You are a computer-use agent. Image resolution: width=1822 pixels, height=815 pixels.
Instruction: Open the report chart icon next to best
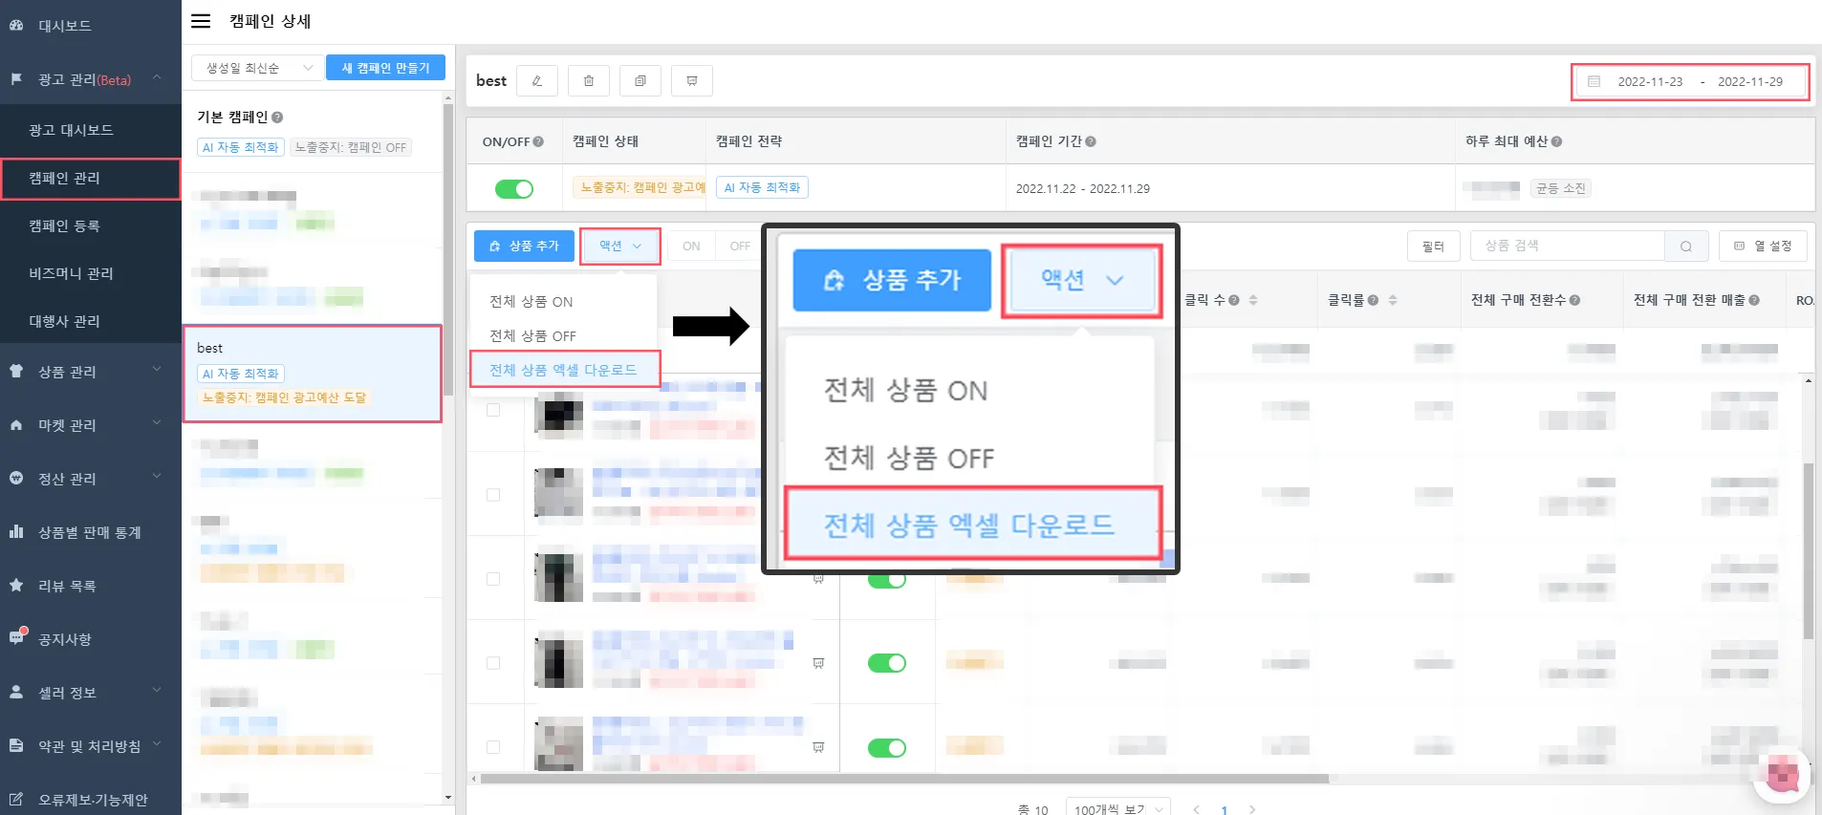(x=692, y=81)
